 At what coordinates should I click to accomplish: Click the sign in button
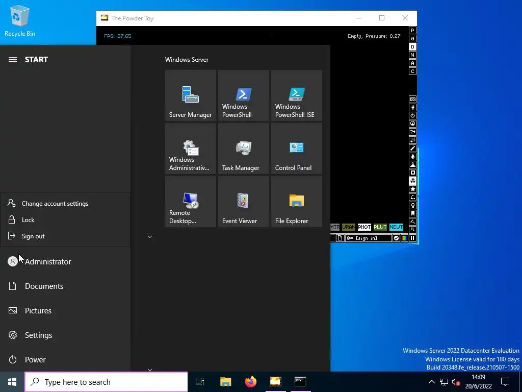click(369, 238)
